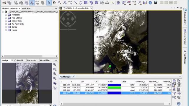Expand the Tie-Point Grids folder

[x=6, y=24]
